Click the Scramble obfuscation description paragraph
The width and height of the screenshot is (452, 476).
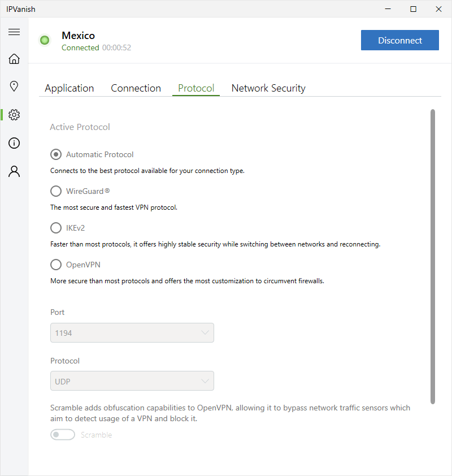(x=231, y=413)
